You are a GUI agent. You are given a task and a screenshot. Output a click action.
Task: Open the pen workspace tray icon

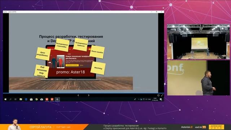(135, 99)
